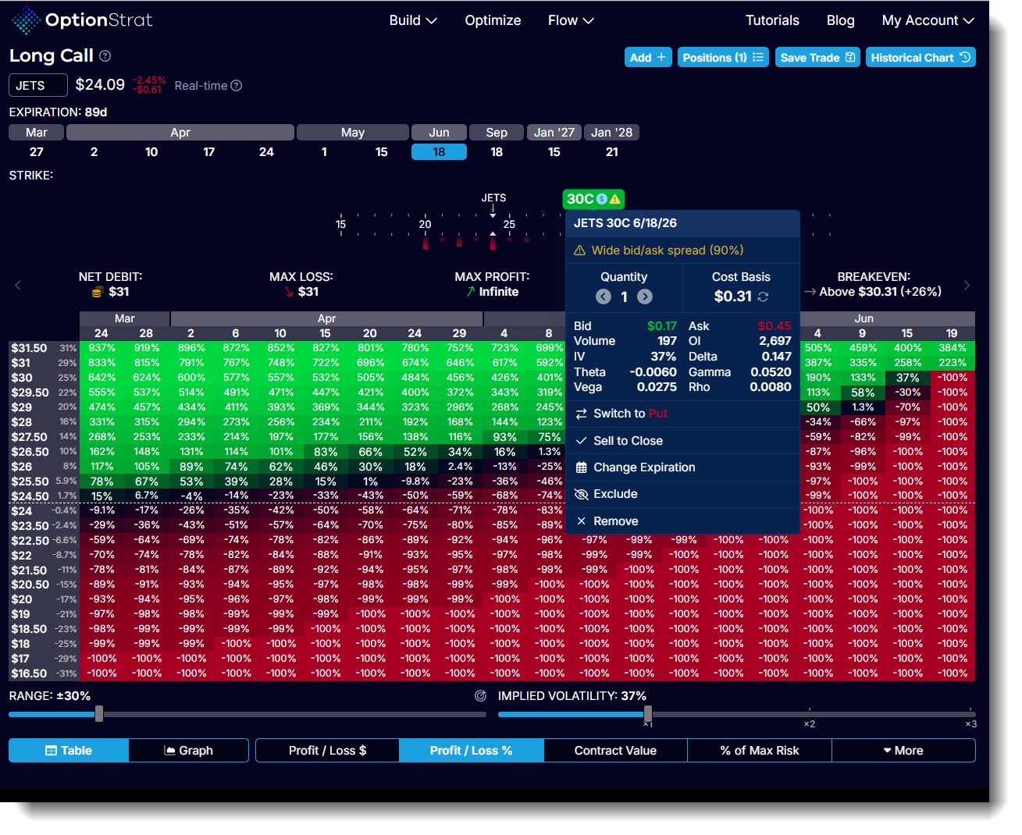Open the My Account dropdown
Screen dimensions: 1022x835
point(928,20)
